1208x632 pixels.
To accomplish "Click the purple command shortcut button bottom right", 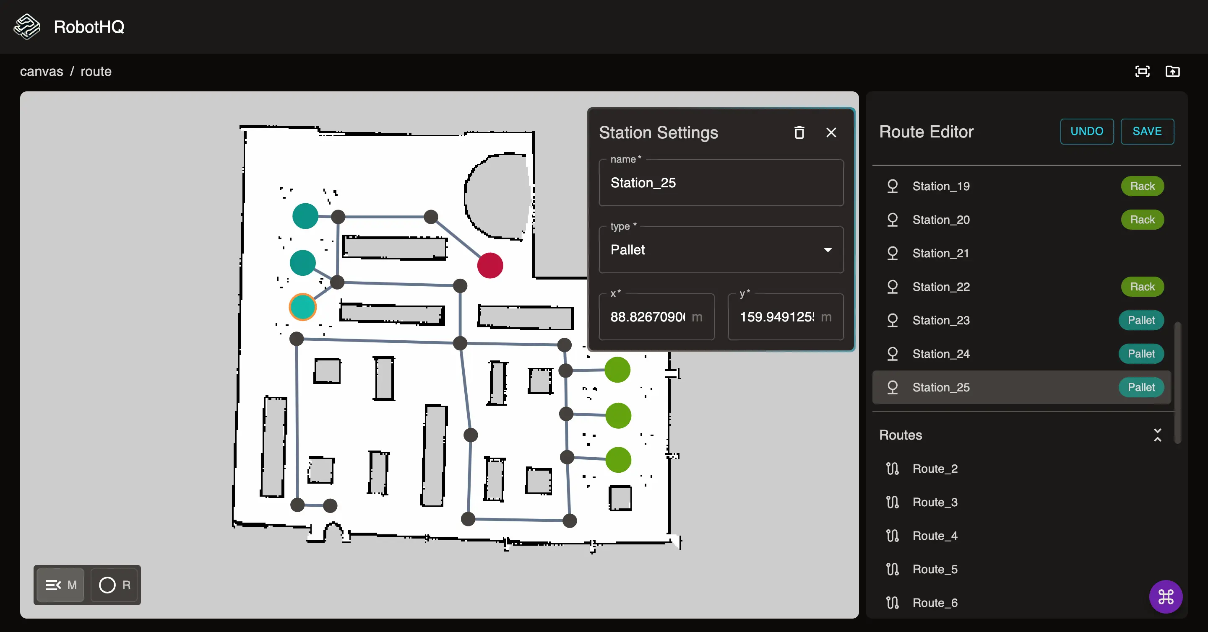I will 1166,596.
